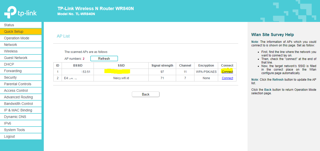Click the BSSID ending in :53:51
Viewport: 320px width, 151px height.
coord(78,72)
